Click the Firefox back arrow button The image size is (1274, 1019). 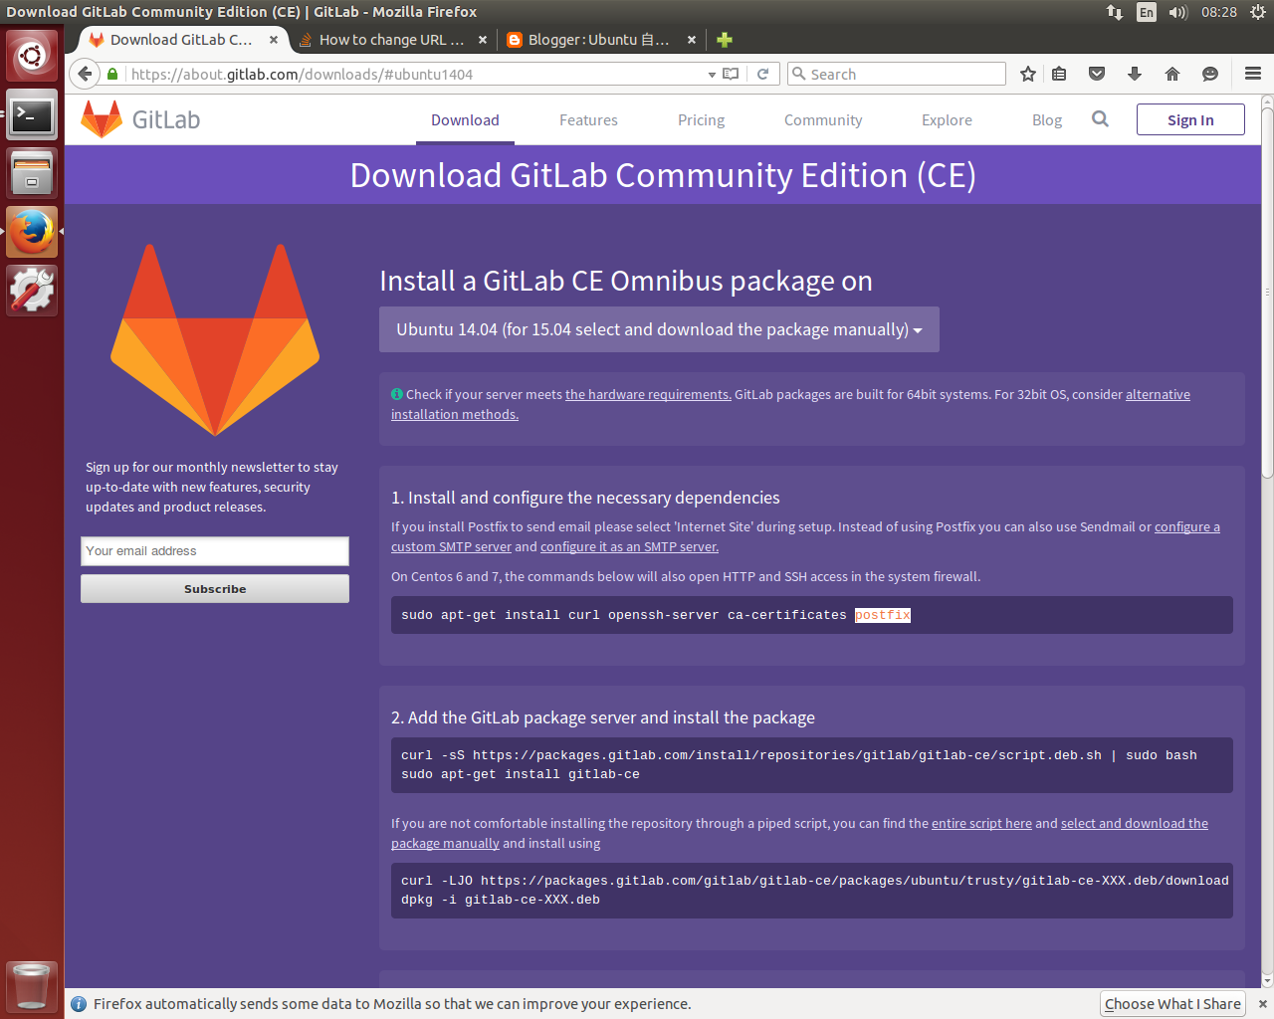coord(86,74)
